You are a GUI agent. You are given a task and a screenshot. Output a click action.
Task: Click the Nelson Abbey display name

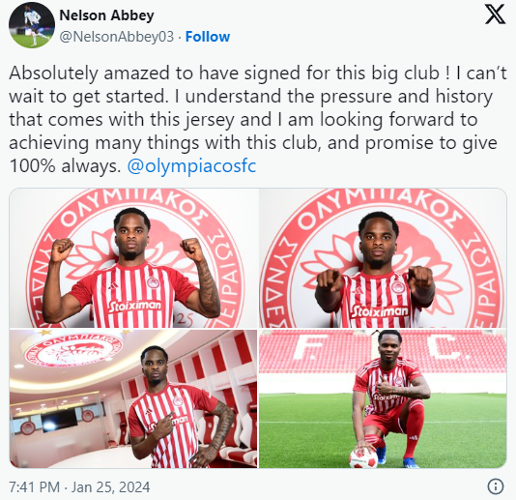click(x=106, y=15)
